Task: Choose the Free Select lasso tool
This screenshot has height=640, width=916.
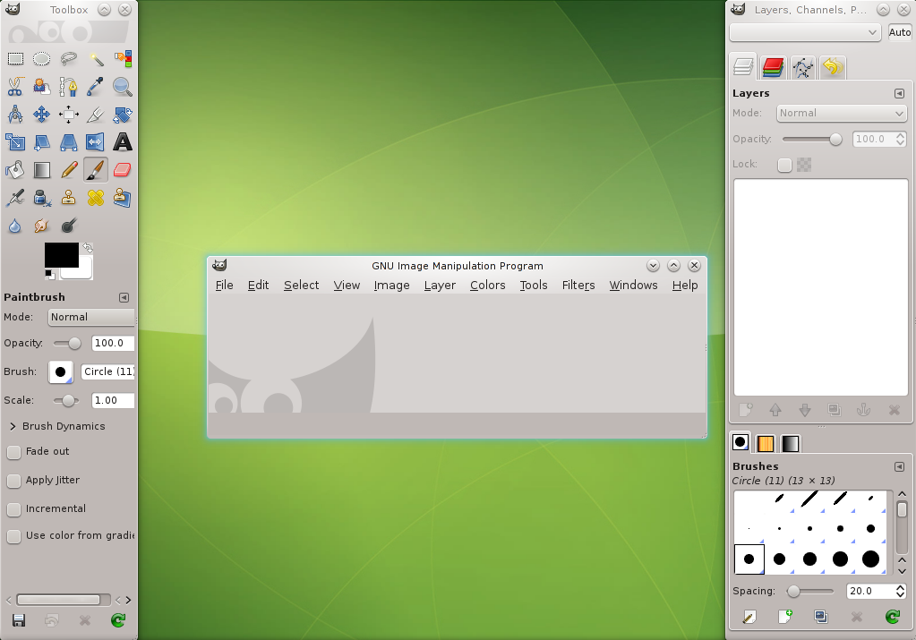Action: (68, 58)
